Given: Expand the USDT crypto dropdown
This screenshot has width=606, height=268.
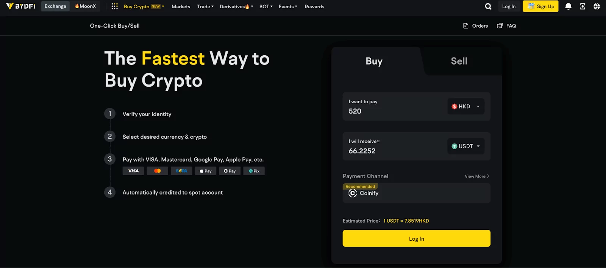Looking at the screenshot, I should [x=465, y=146].
